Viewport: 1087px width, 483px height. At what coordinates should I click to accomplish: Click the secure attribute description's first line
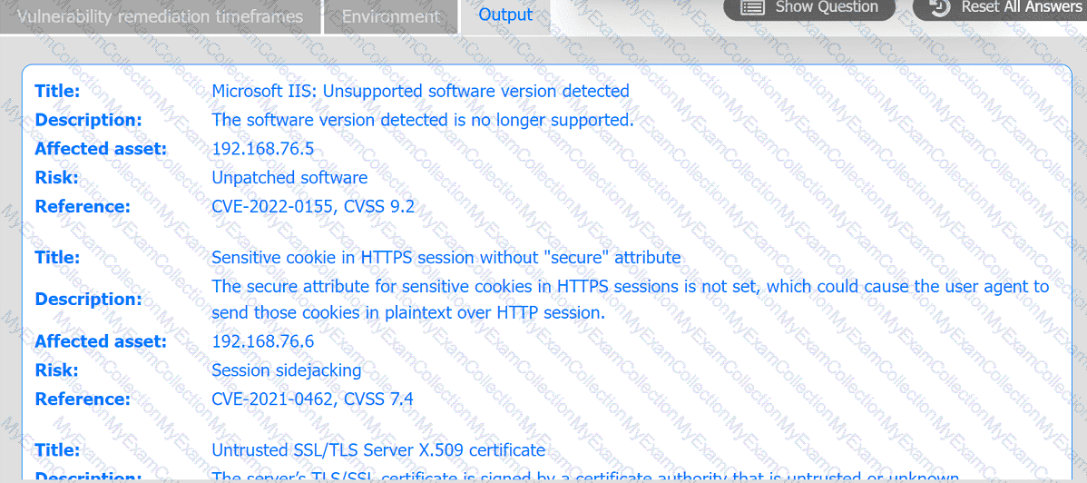[630, 286]
